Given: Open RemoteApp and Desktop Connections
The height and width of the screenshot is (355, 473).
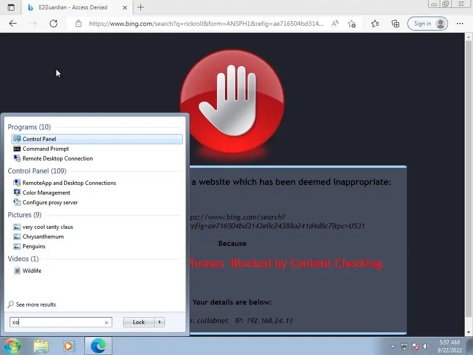Looking at the screenshot, I should [97, 183].
